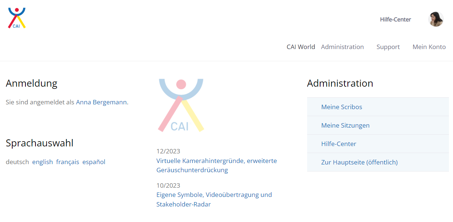Image resolution: width=453 pixels, height=222 pixels.
Task: Switch language to deutsch
Action: click(17, 162)
